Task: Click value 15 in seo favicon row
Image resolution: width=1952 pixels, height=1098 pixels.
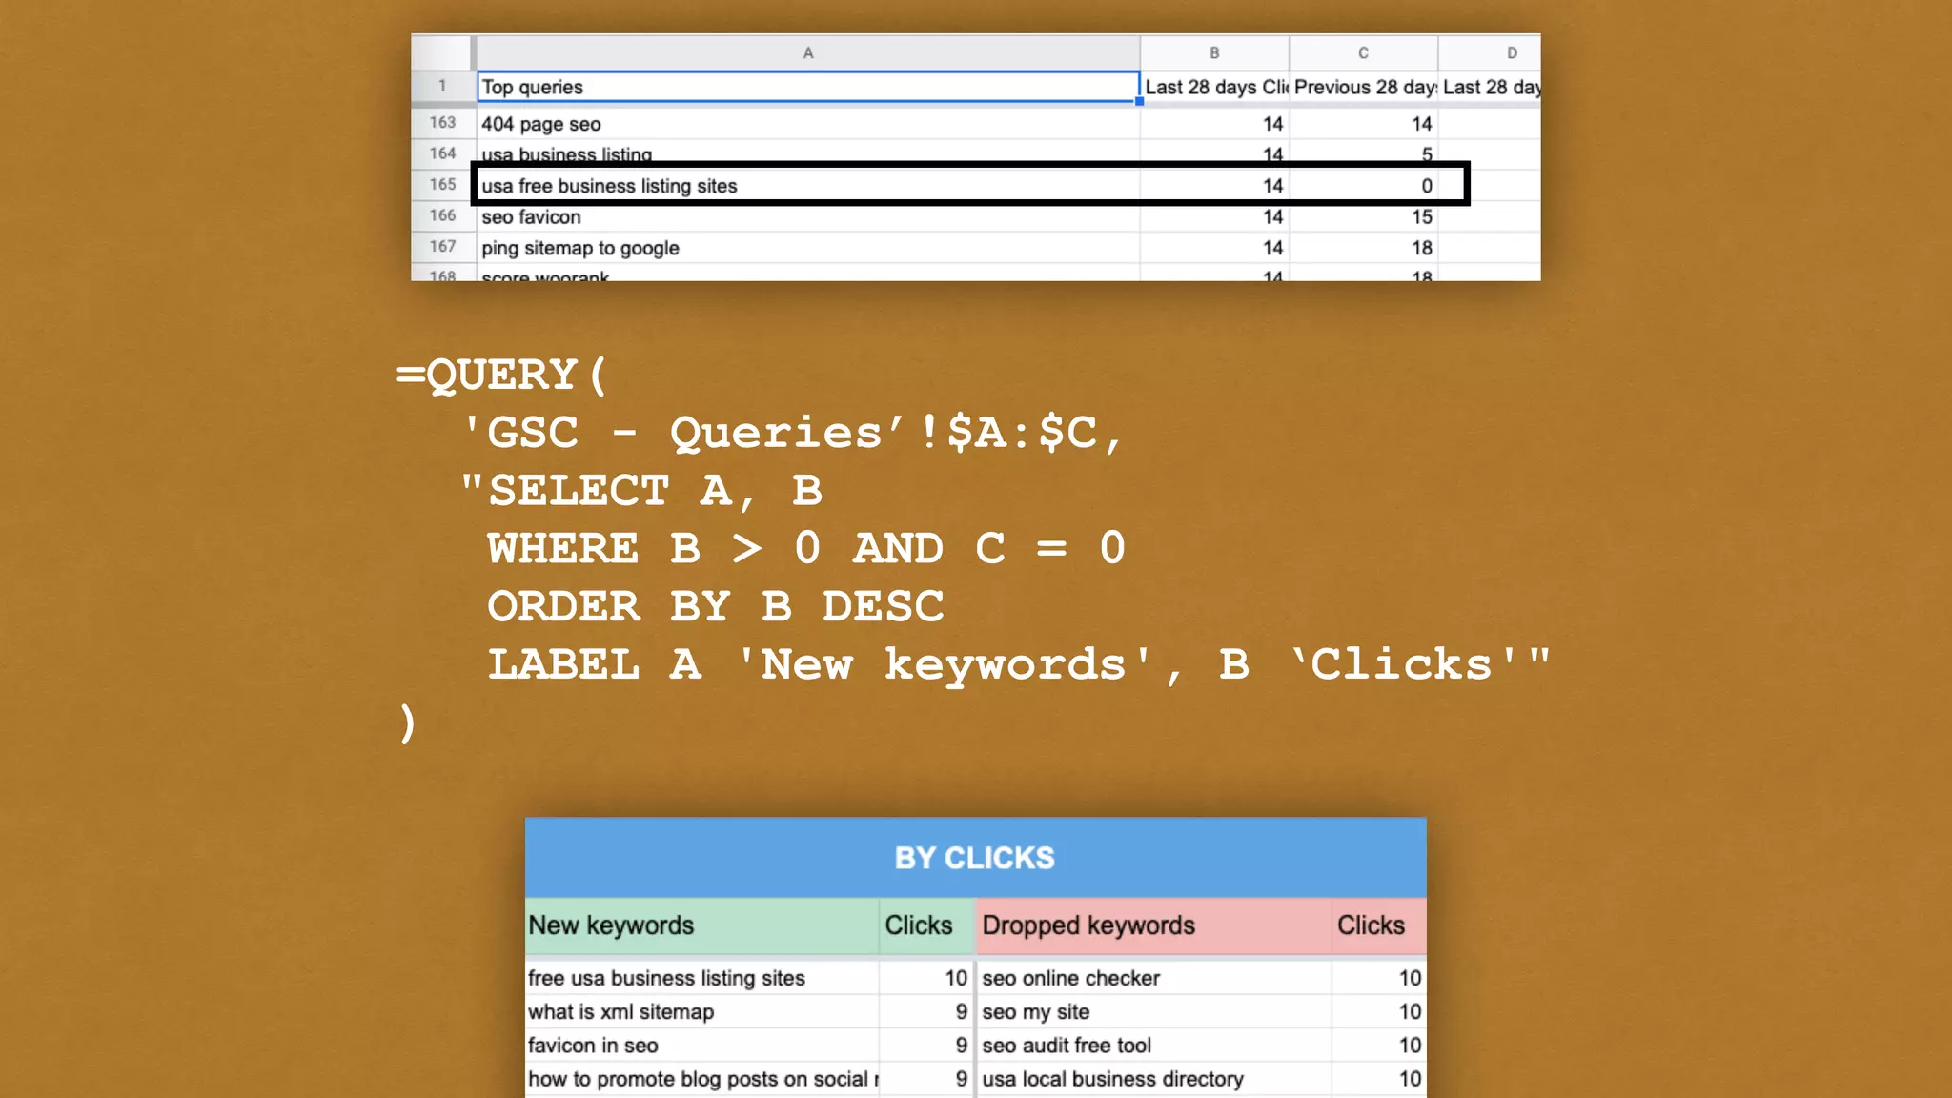Action: 1363,216
